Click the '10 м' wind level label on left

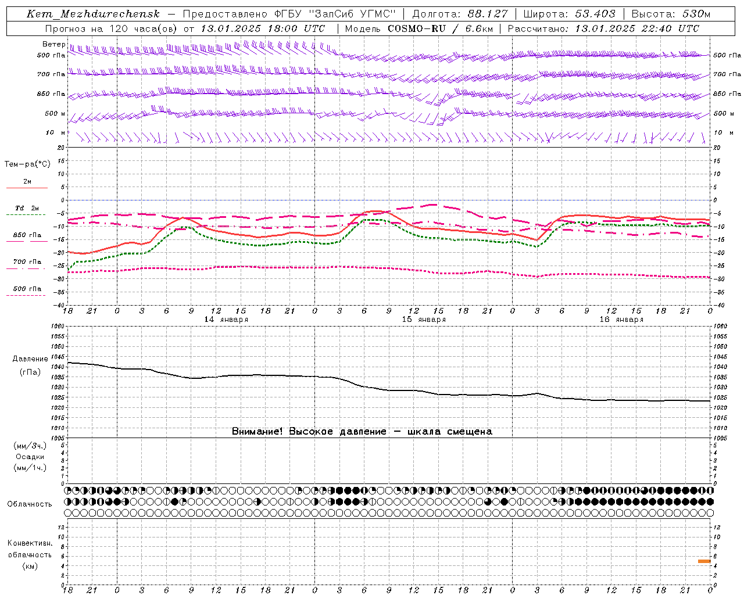point(55,132)
